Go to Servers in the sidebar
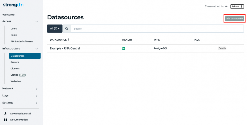The height and width of the screenshot is (125, 247). point(15,62)
